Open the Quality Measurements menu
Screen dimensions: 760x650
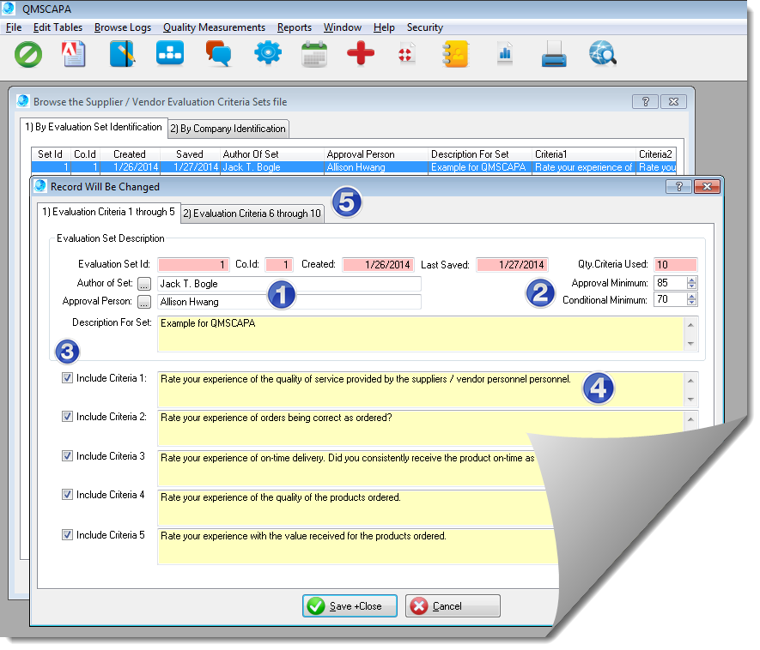(214, 27)
